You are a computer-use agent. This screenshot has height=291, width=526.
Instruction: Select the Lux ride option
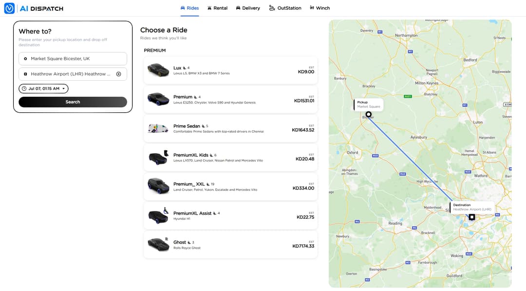click(x=230, y=70)
